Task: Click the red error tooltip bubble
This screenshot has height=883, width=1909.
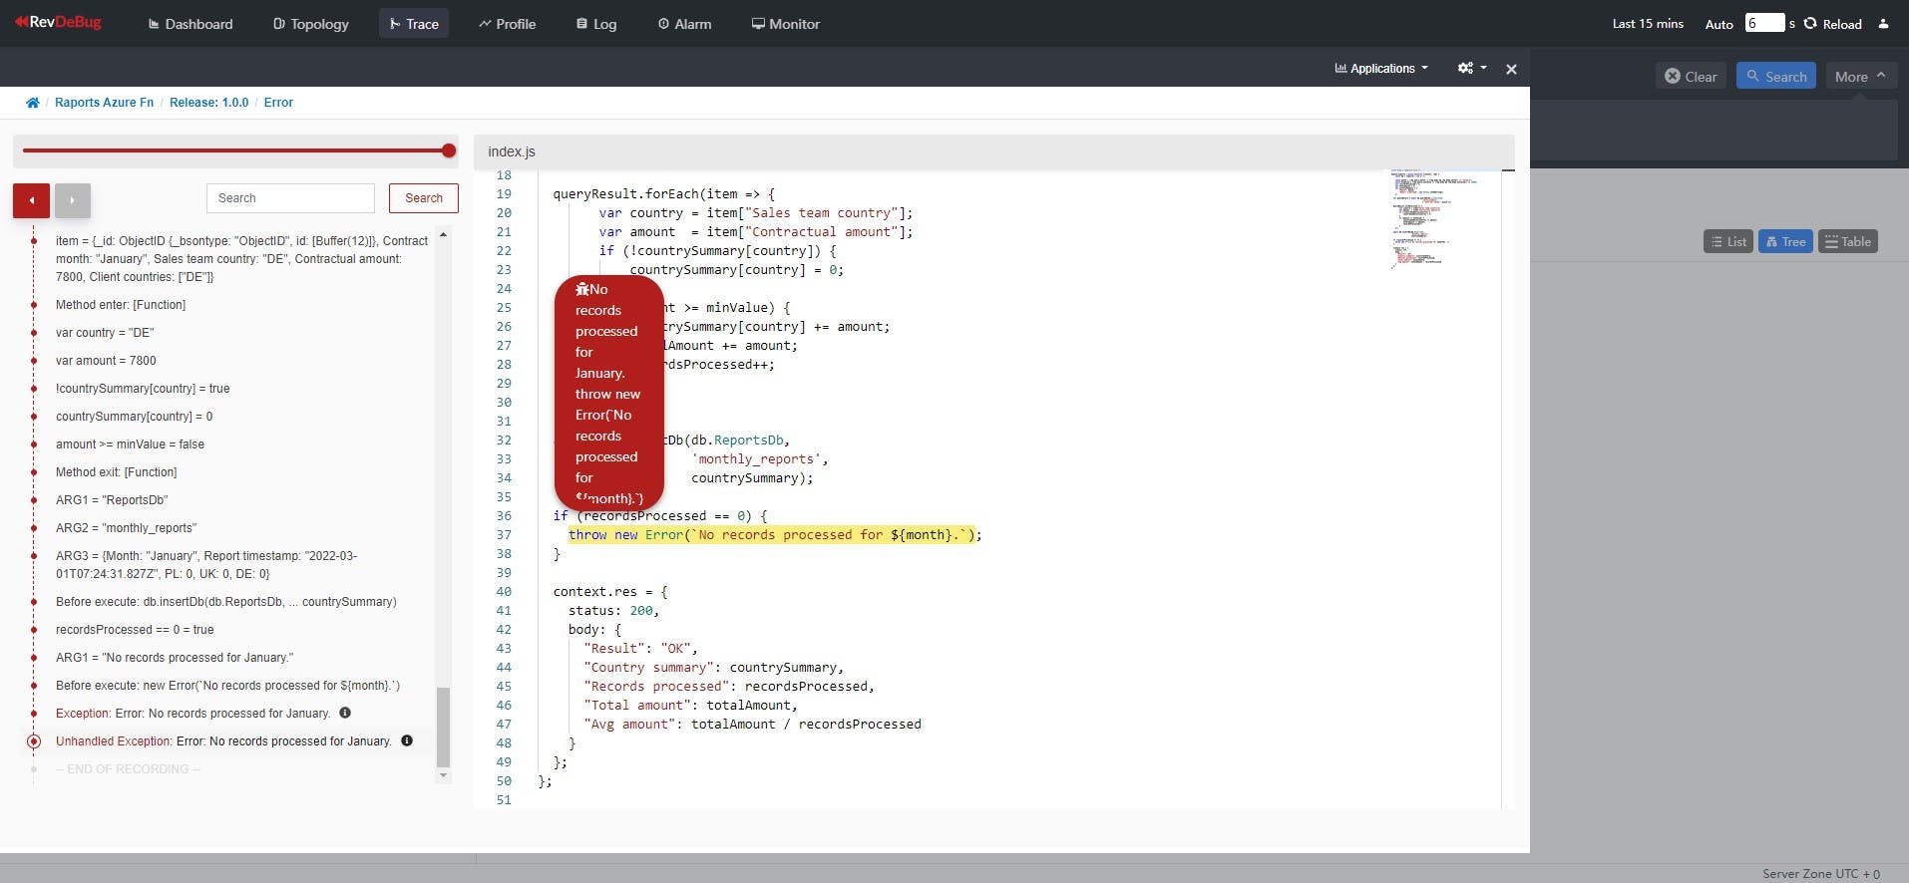Action: click(608, 393)
